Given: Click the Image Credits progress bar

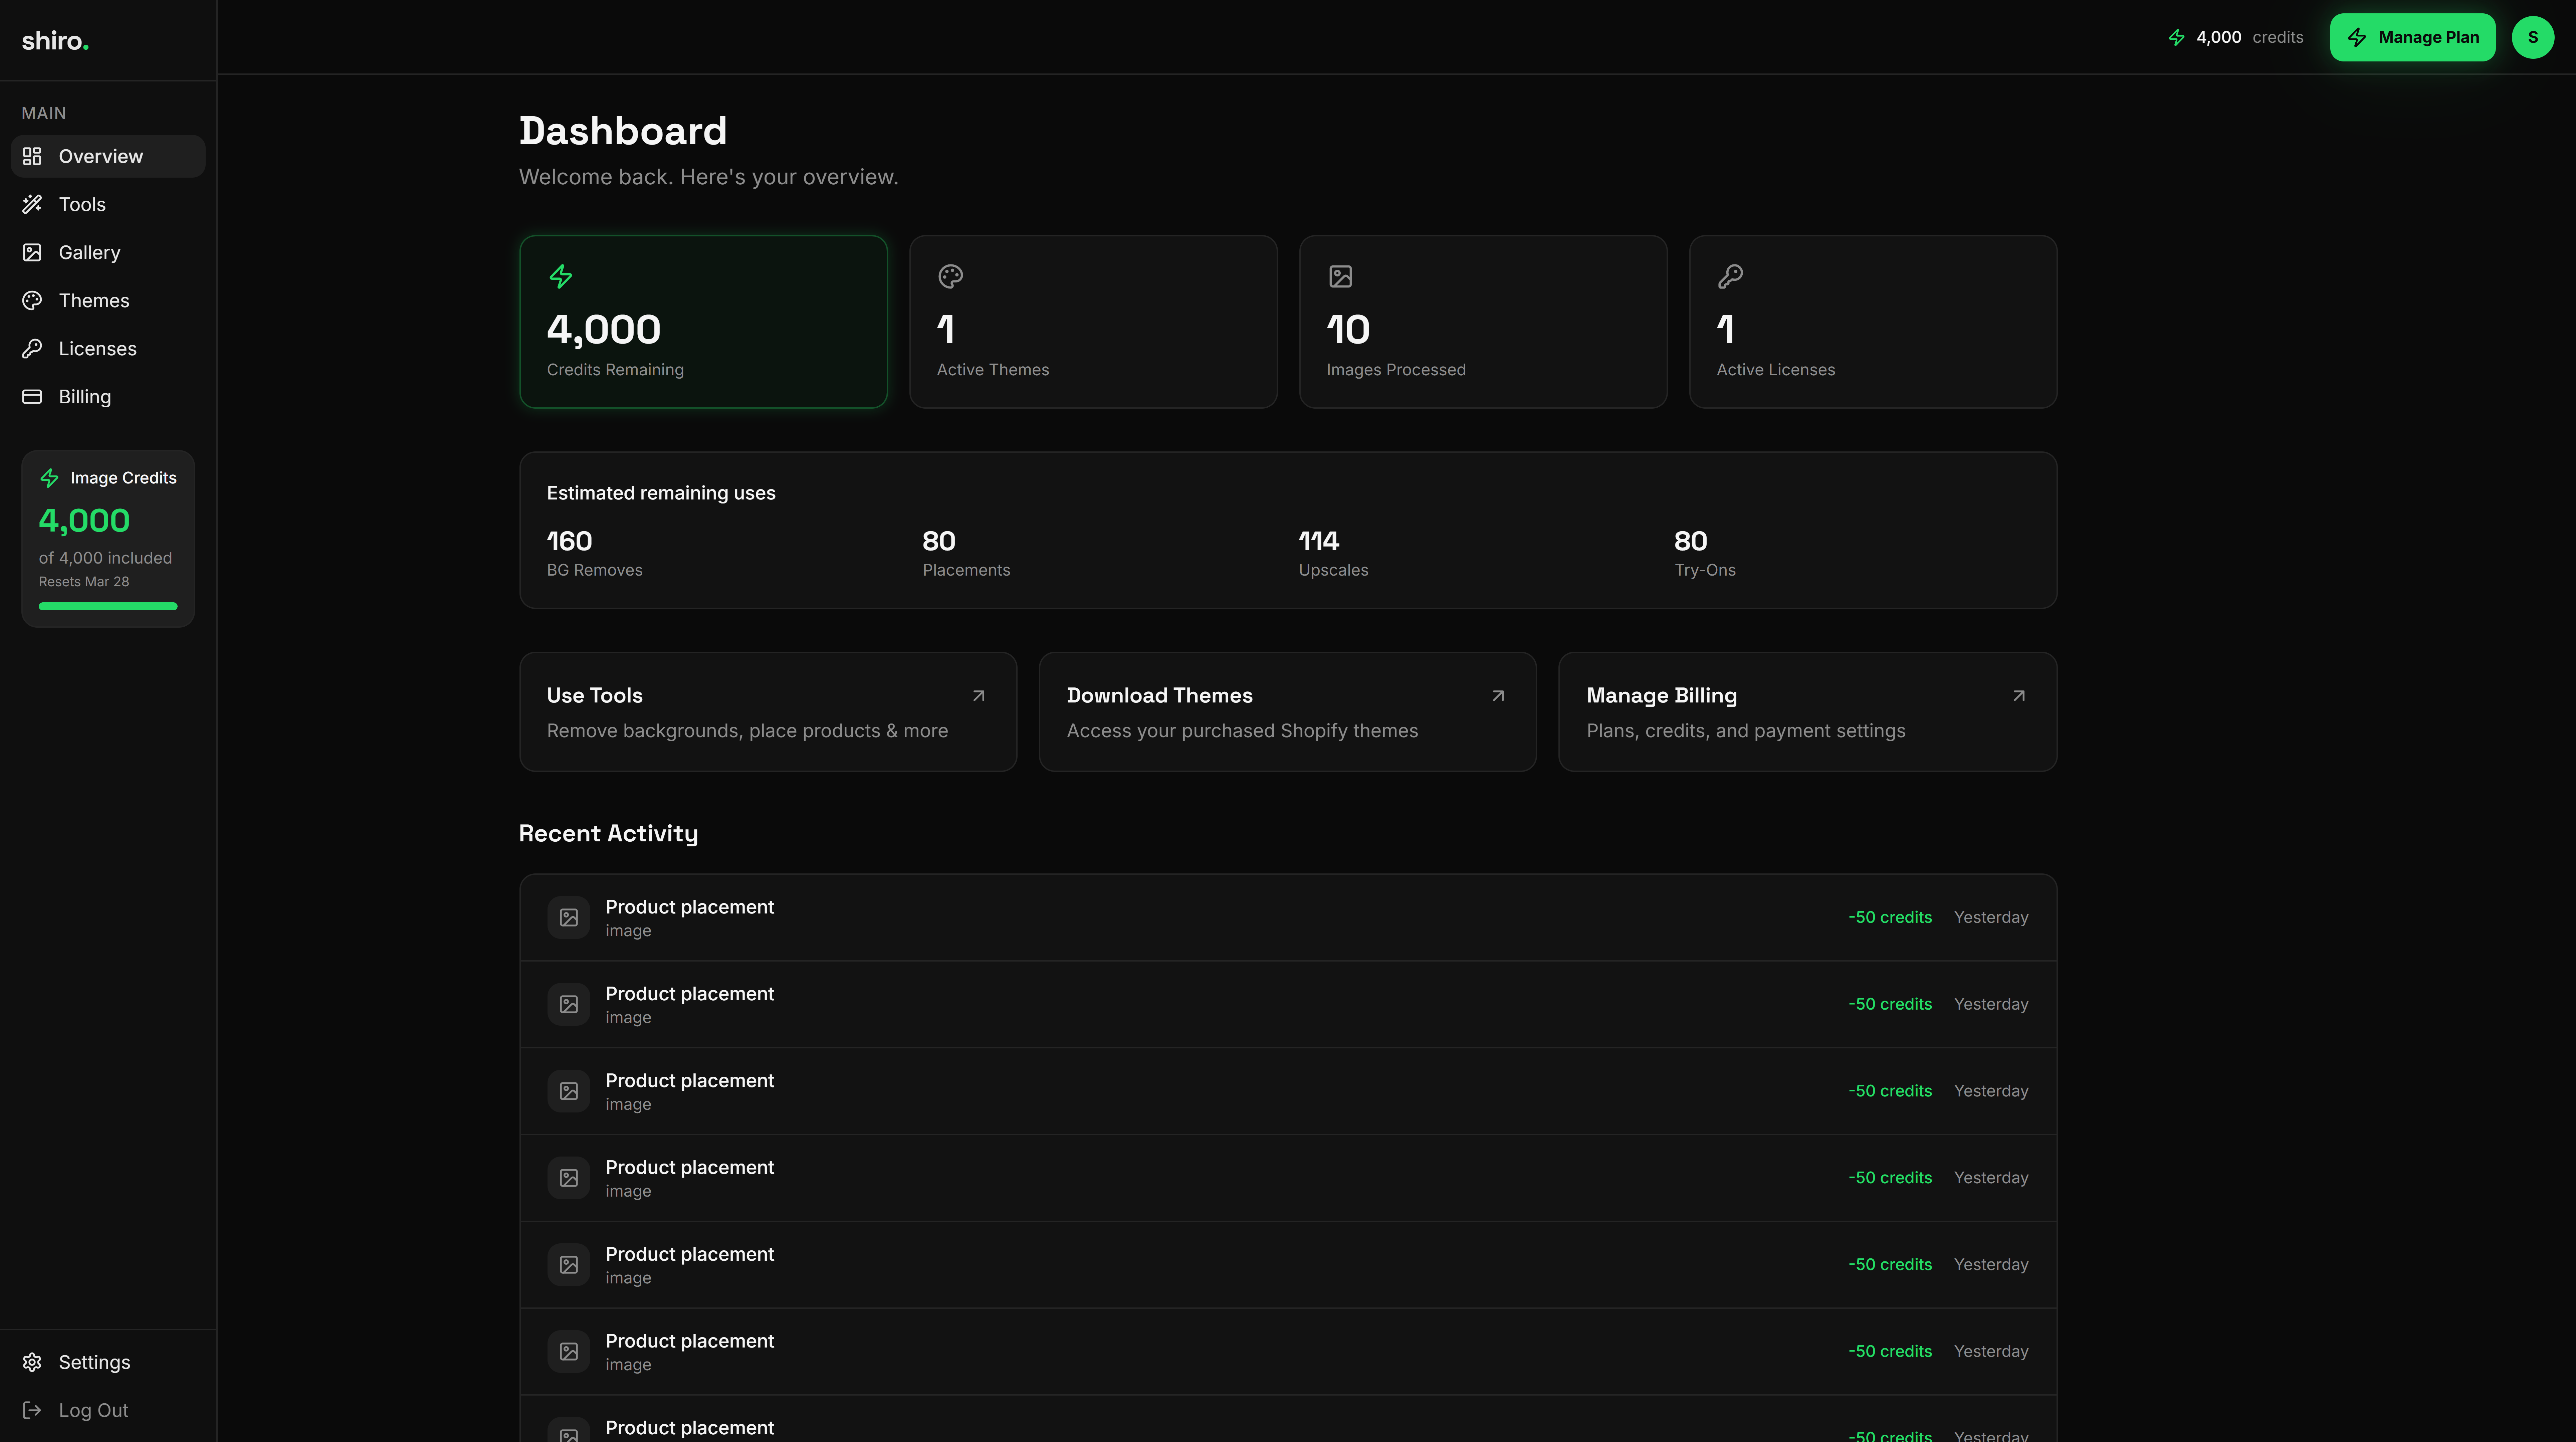Looking at the screenshot, I should [x=108, y=606].
